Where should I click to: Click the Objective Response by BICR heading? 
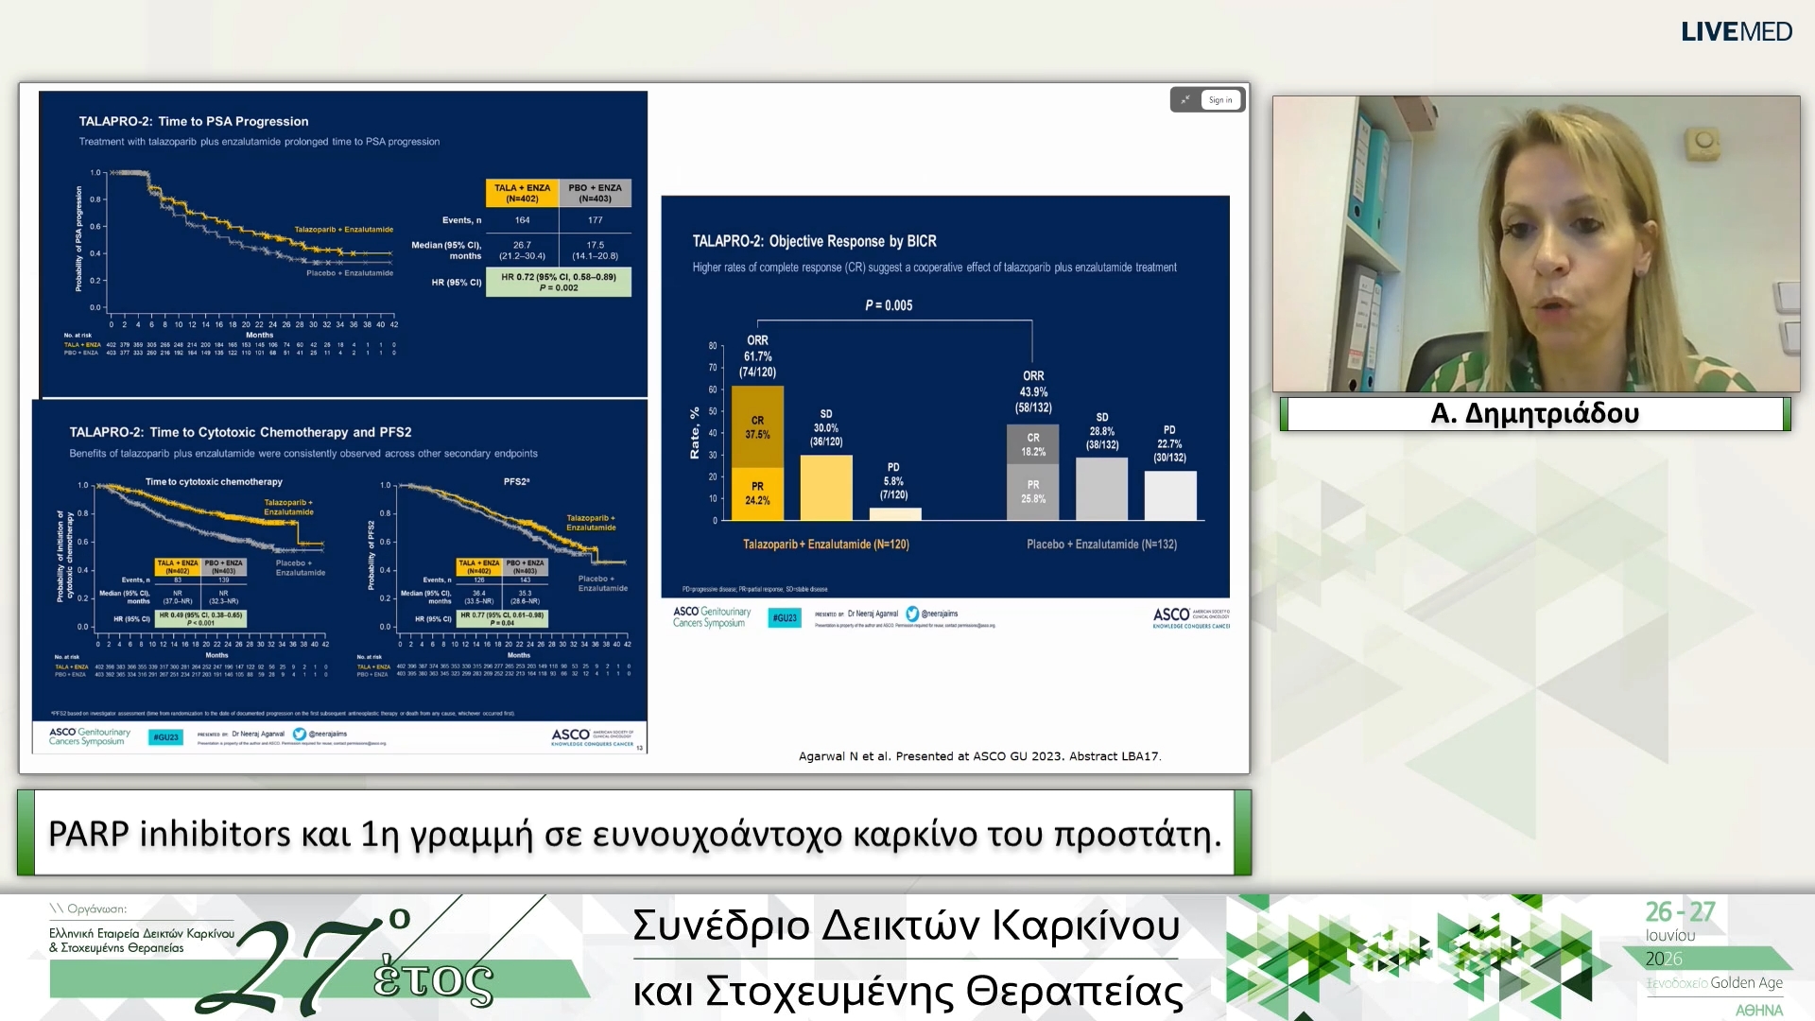[815, 241]
